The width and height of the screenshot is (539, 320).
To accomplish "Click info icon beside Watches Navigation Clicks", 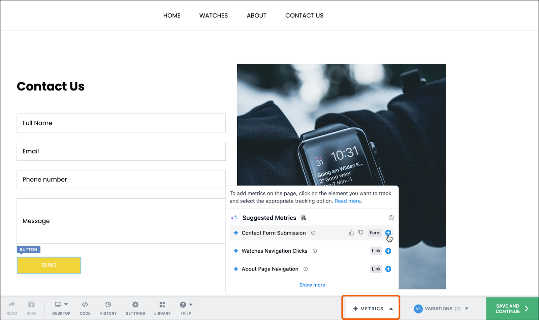I will 315,251.
